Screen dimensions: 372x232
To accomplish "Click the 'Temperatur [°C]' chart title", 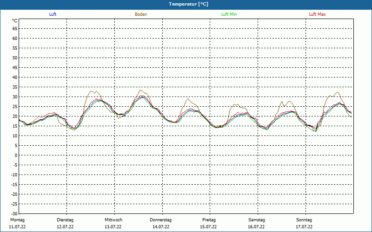I will click(x=189, y=4).
